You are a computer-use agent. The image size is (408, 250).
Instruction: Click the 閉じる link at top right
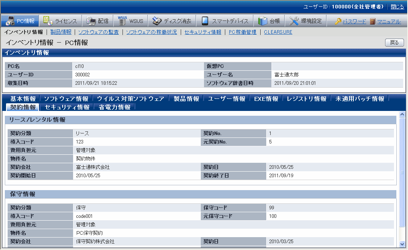point(397,7)
